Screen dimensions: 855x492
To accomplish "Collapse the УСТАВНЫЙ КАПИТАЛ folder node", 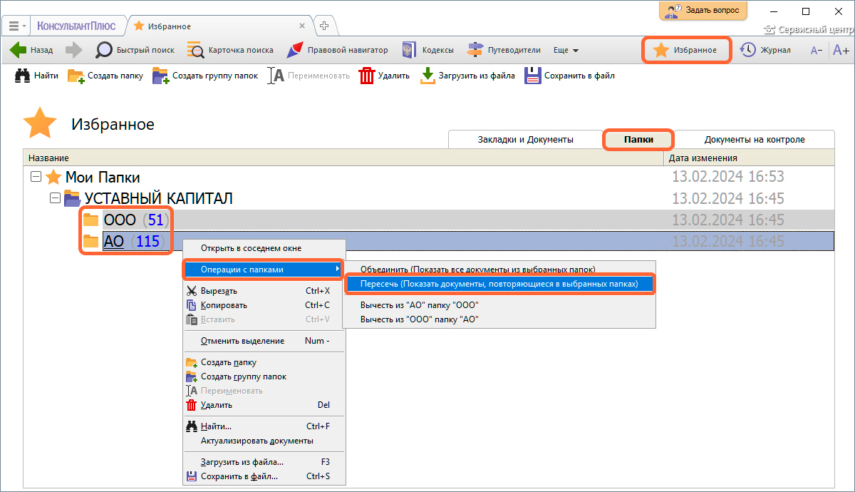I will tap(55, 198).
